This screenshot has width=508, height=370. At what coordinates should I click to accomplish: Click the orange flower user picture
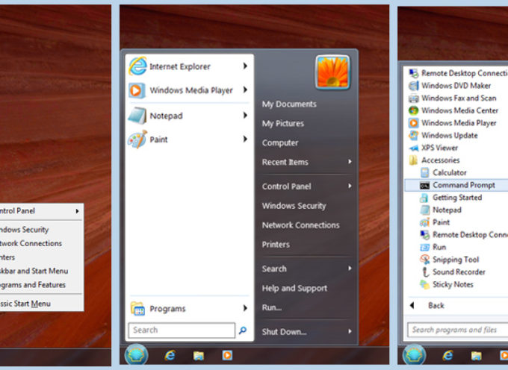(x=332, y=72)
